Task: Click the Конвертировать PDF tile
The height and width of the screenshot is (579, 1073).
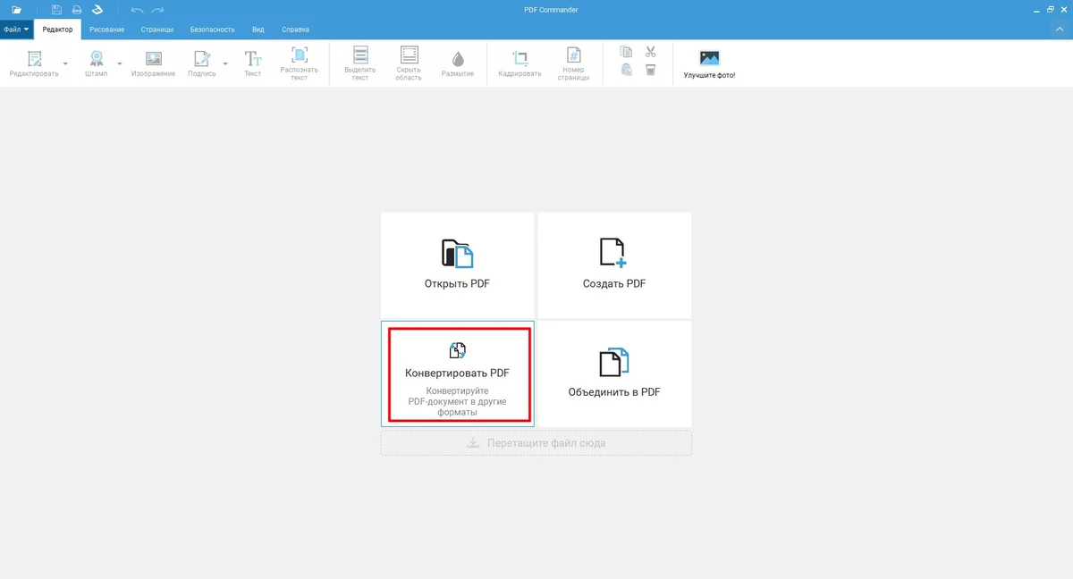Action: (457, 374)
